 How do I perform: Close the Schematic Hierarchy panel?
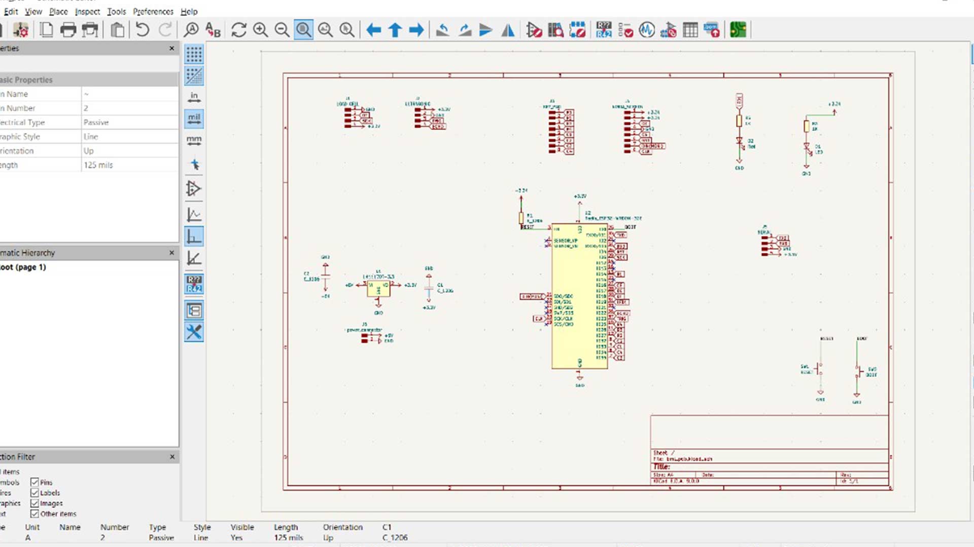click(x=172, y=252)
